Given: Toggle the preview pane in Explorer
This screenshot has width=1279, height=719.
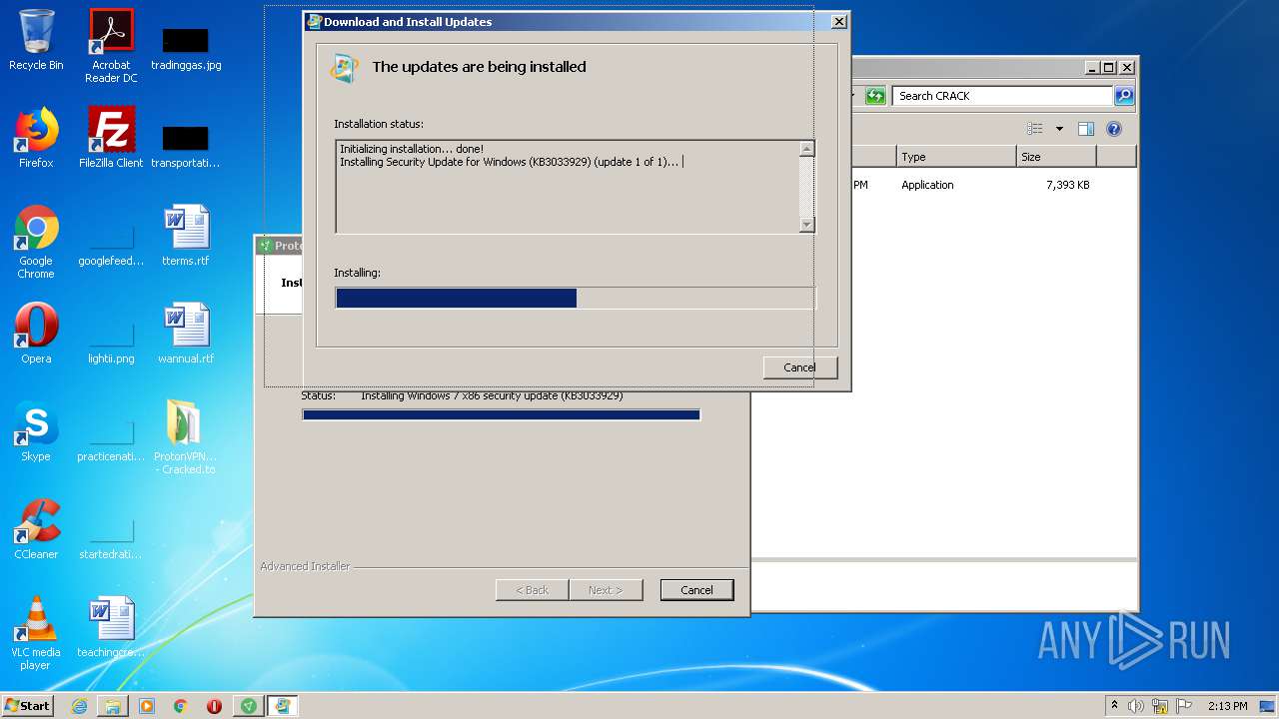Looking at the screenshot, I should (x=1086, y=129).
